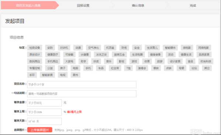Select the 安全 tag

[x=137, y=48]
